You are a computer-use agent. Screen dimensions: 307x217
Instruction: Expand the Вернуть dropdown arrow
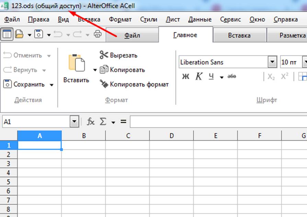click(x=44, y=70)
